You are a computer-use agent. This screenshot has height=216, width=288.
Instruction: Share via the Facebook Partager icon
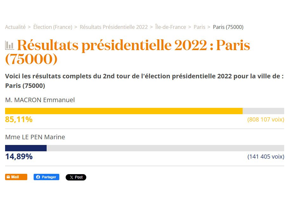pyautogui.click(x=38, y=177)
